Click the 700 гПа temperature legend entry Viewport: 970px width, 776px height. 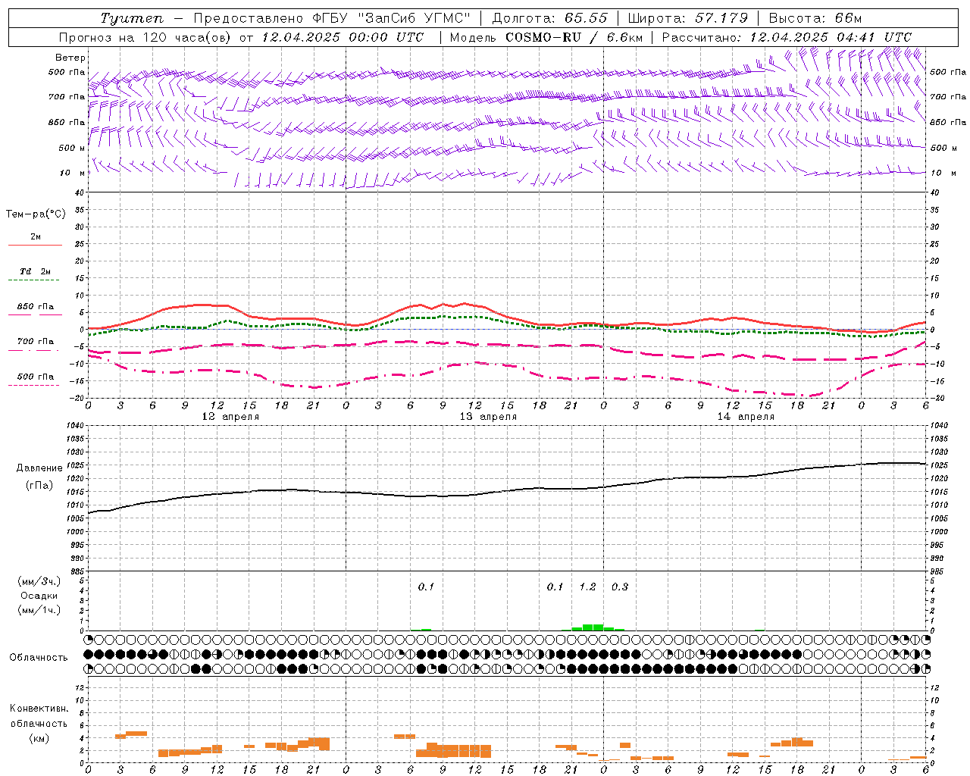point(35,342)
